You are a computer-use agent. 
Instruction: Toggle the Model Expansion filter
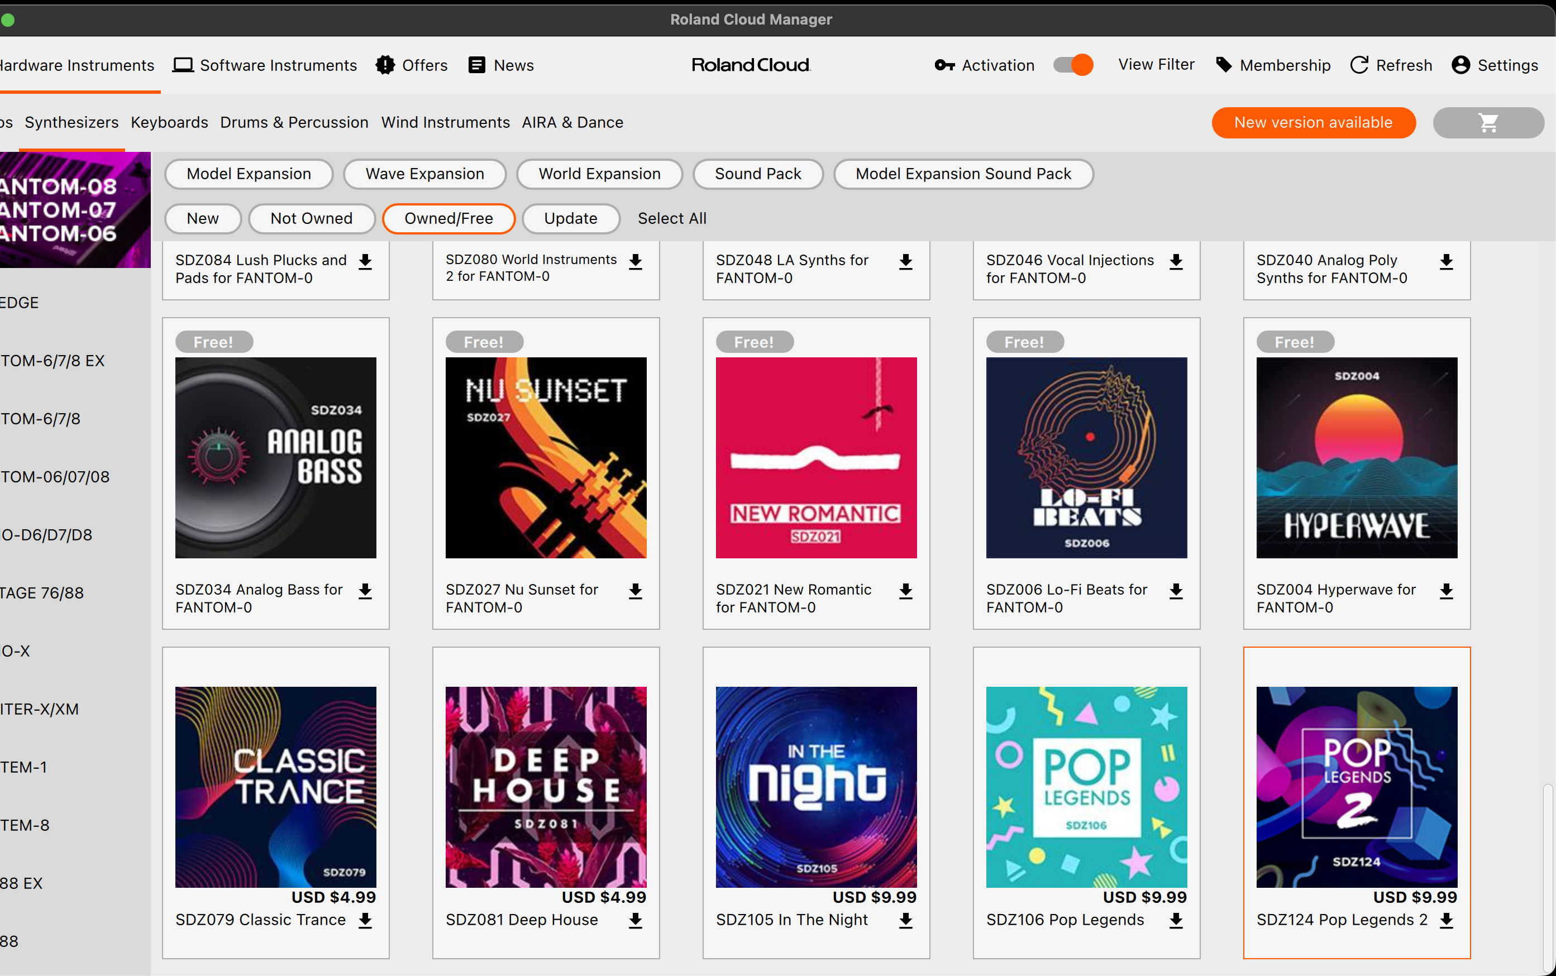pos(249,174)
